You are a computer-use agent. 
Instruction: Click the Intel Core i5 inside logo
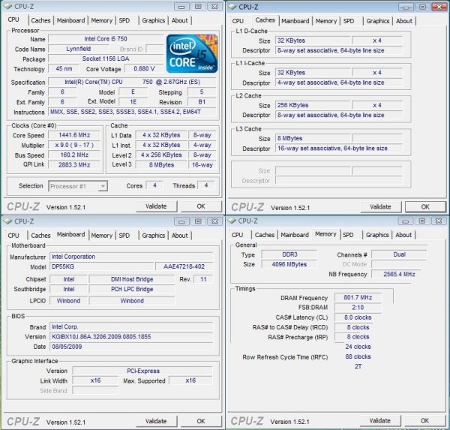192,53
